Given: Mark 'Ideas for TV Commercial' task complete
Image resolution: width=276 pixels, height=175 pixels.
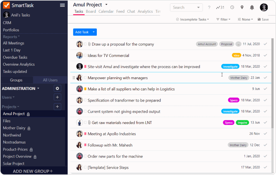Looking at the screenshot, I should click(265, 55).
